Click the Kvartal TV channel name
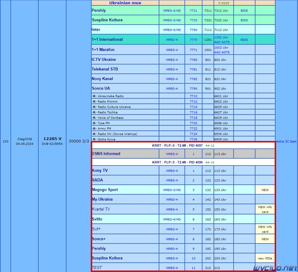Screen dimensions: 298x272 pos(101,209)
